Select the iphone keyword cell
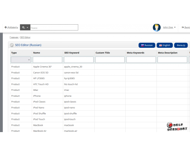The height and width of the screenshot is (156, 190). tap(79, 96)
